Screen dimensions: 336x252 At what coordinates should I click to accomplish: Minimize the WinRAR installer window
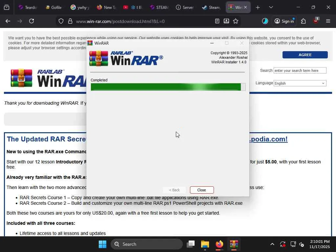coord(212,43)
